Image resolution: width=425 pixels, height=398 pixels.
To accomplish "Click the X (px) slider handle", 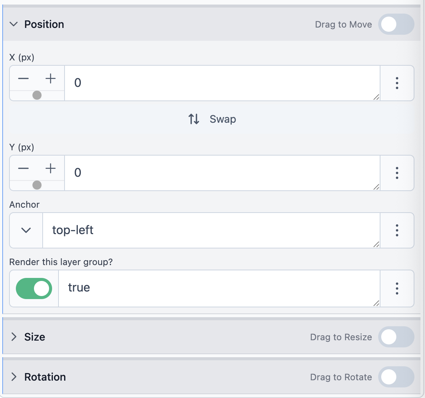I will coord(37,95).
